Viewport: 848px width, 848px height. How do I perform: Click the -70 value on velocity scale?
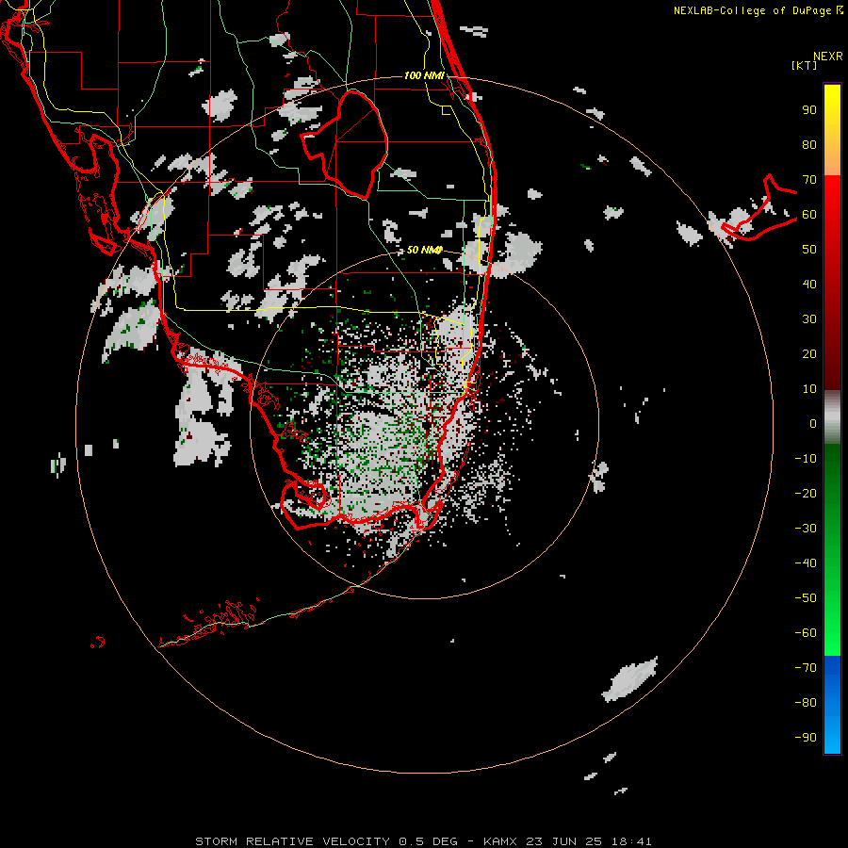[806, 668]
